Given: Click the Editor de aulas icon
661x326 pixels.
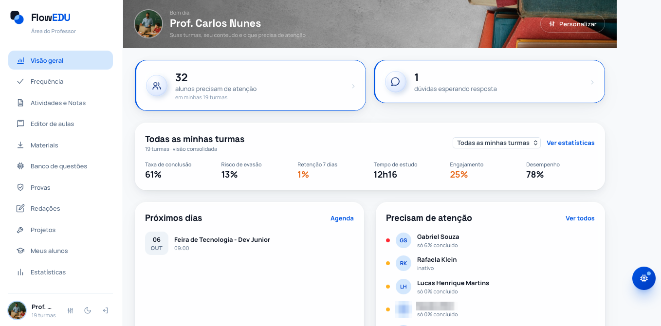Looking at the screenshot, I should [x=20, y=124].
